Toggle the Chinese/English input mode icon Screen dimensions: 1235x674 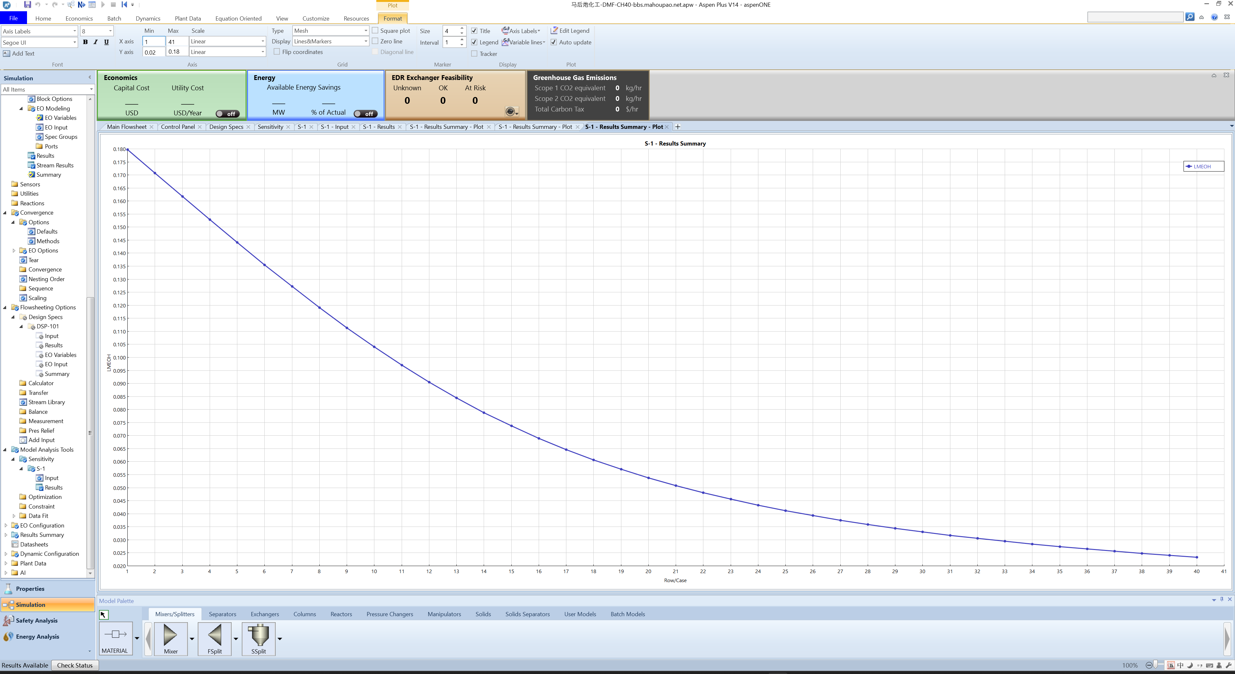coord(1180,665)
